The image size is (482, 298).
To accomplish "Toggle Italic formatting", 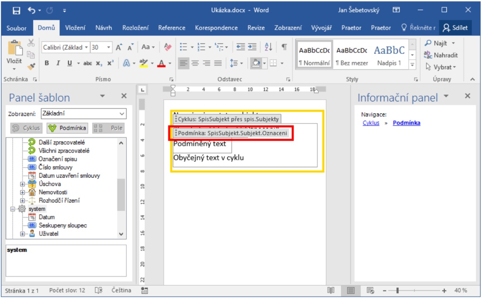I will coord(58,63).
